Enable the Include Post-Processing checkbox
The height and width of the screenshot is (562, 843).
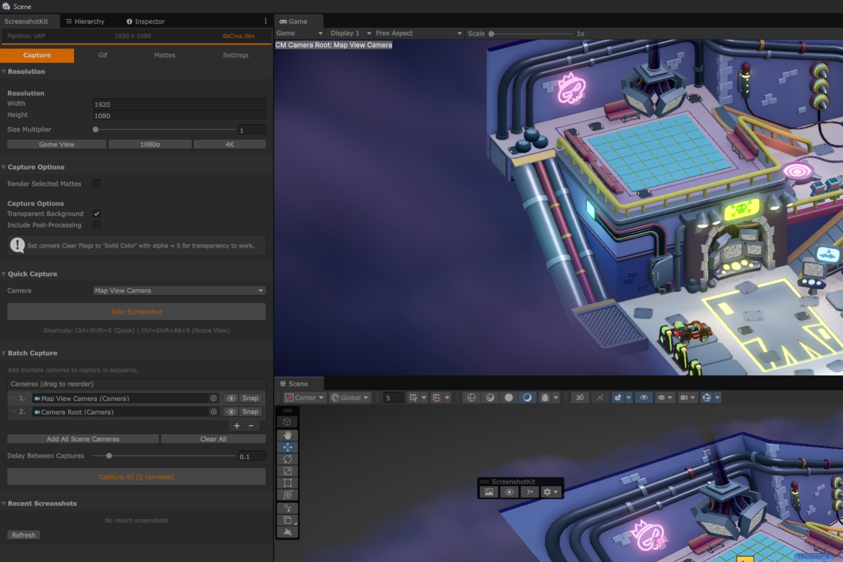click(96, 225)
